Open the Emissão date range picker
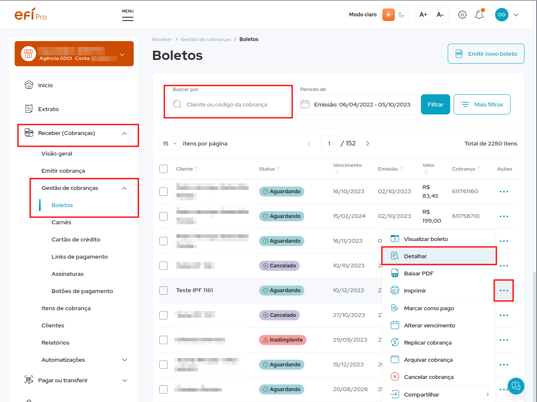This screenshot has width=537, height=402. coord(355,104)
